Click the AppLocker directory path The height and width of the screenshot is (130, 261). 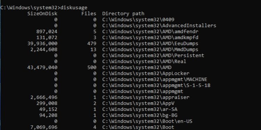[x=146, y=73]
